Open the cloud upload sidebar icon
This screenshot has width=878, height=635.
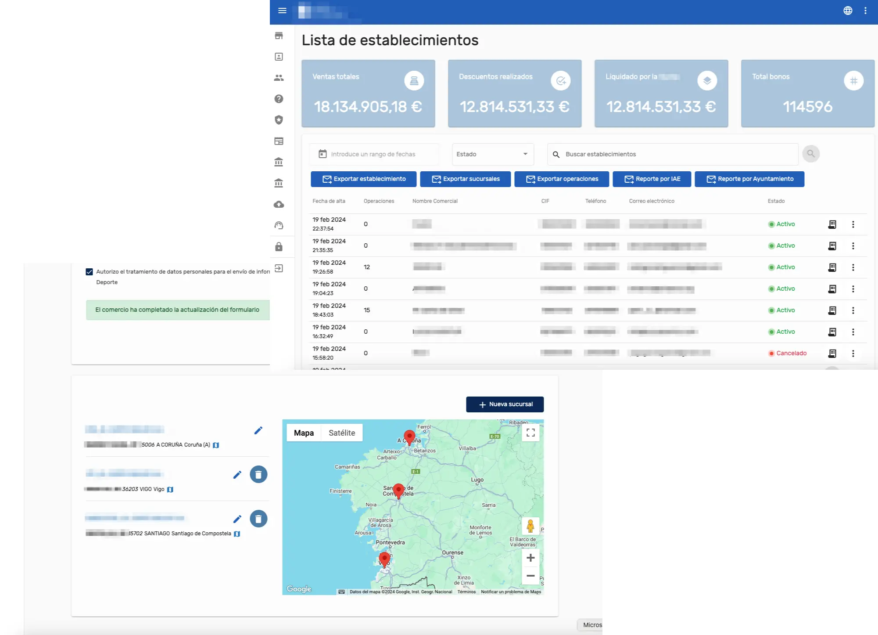(279, 204)
